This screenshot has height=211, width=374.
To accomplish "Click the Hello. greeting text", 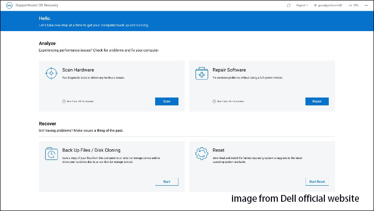I will click(x=45, y=18).
